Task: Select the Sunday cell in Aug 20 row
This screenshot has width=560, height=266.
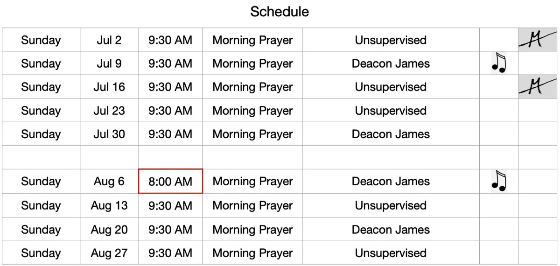Action: coord(41,229)
